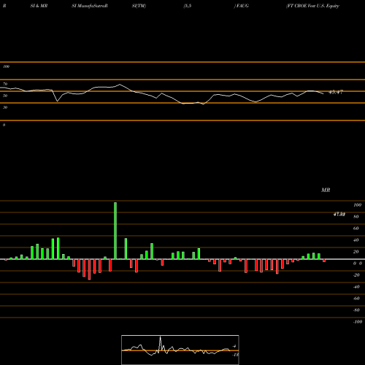This screenshot has height=365, width=365.
Task: Click the '0 0' zero label on MR axis
Action: (x=358, y=264)
